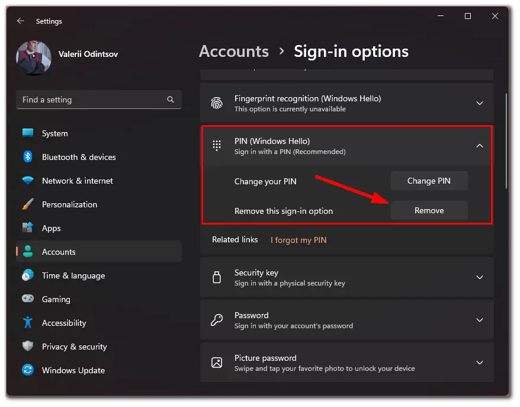
Task: Click the Accessibility figure icon
Action: pos(28,323)
